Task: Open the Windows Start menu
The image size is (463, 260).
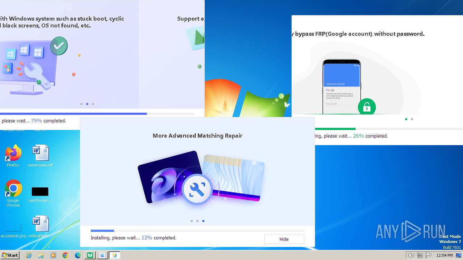Action: 10,255
